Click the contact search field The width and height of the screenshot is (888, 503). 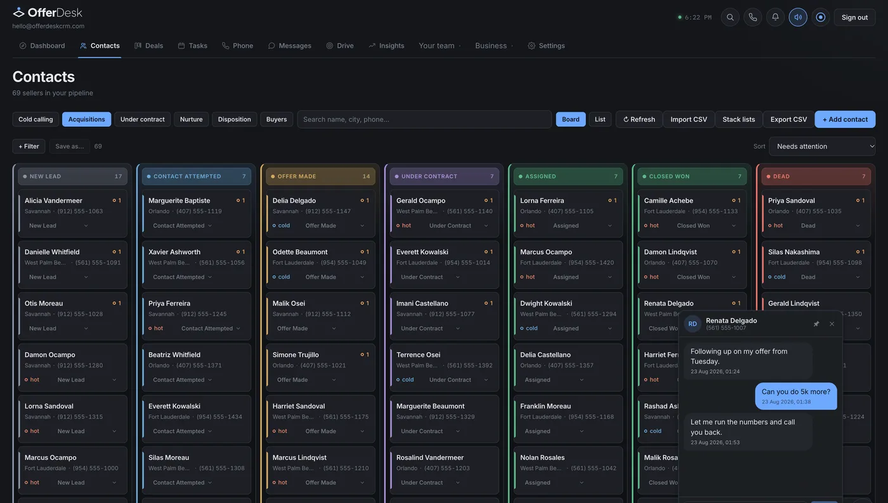click(424, 119)
